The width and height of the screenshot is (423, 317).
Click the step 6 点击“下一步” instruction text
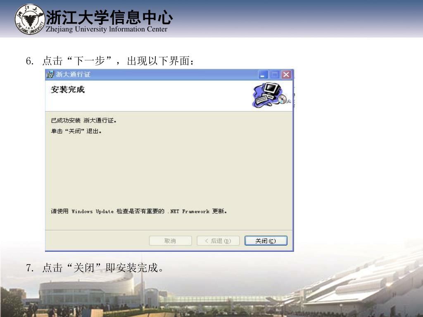110,61
